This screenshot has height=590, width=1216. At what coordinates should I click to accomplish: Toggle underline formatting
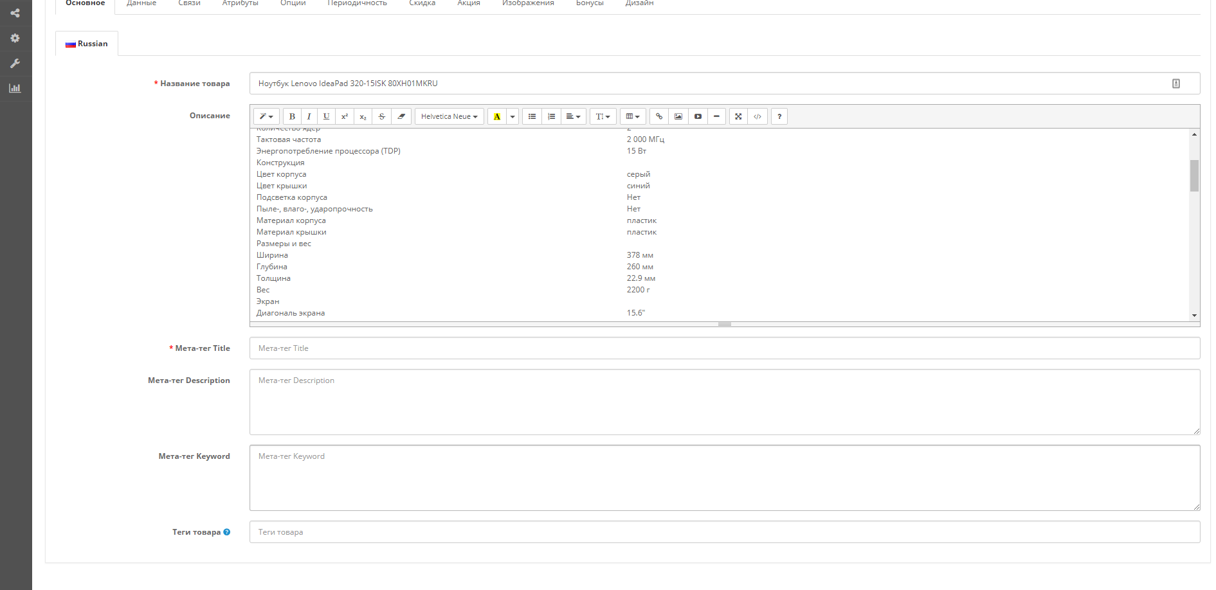[x=327, y=116]
